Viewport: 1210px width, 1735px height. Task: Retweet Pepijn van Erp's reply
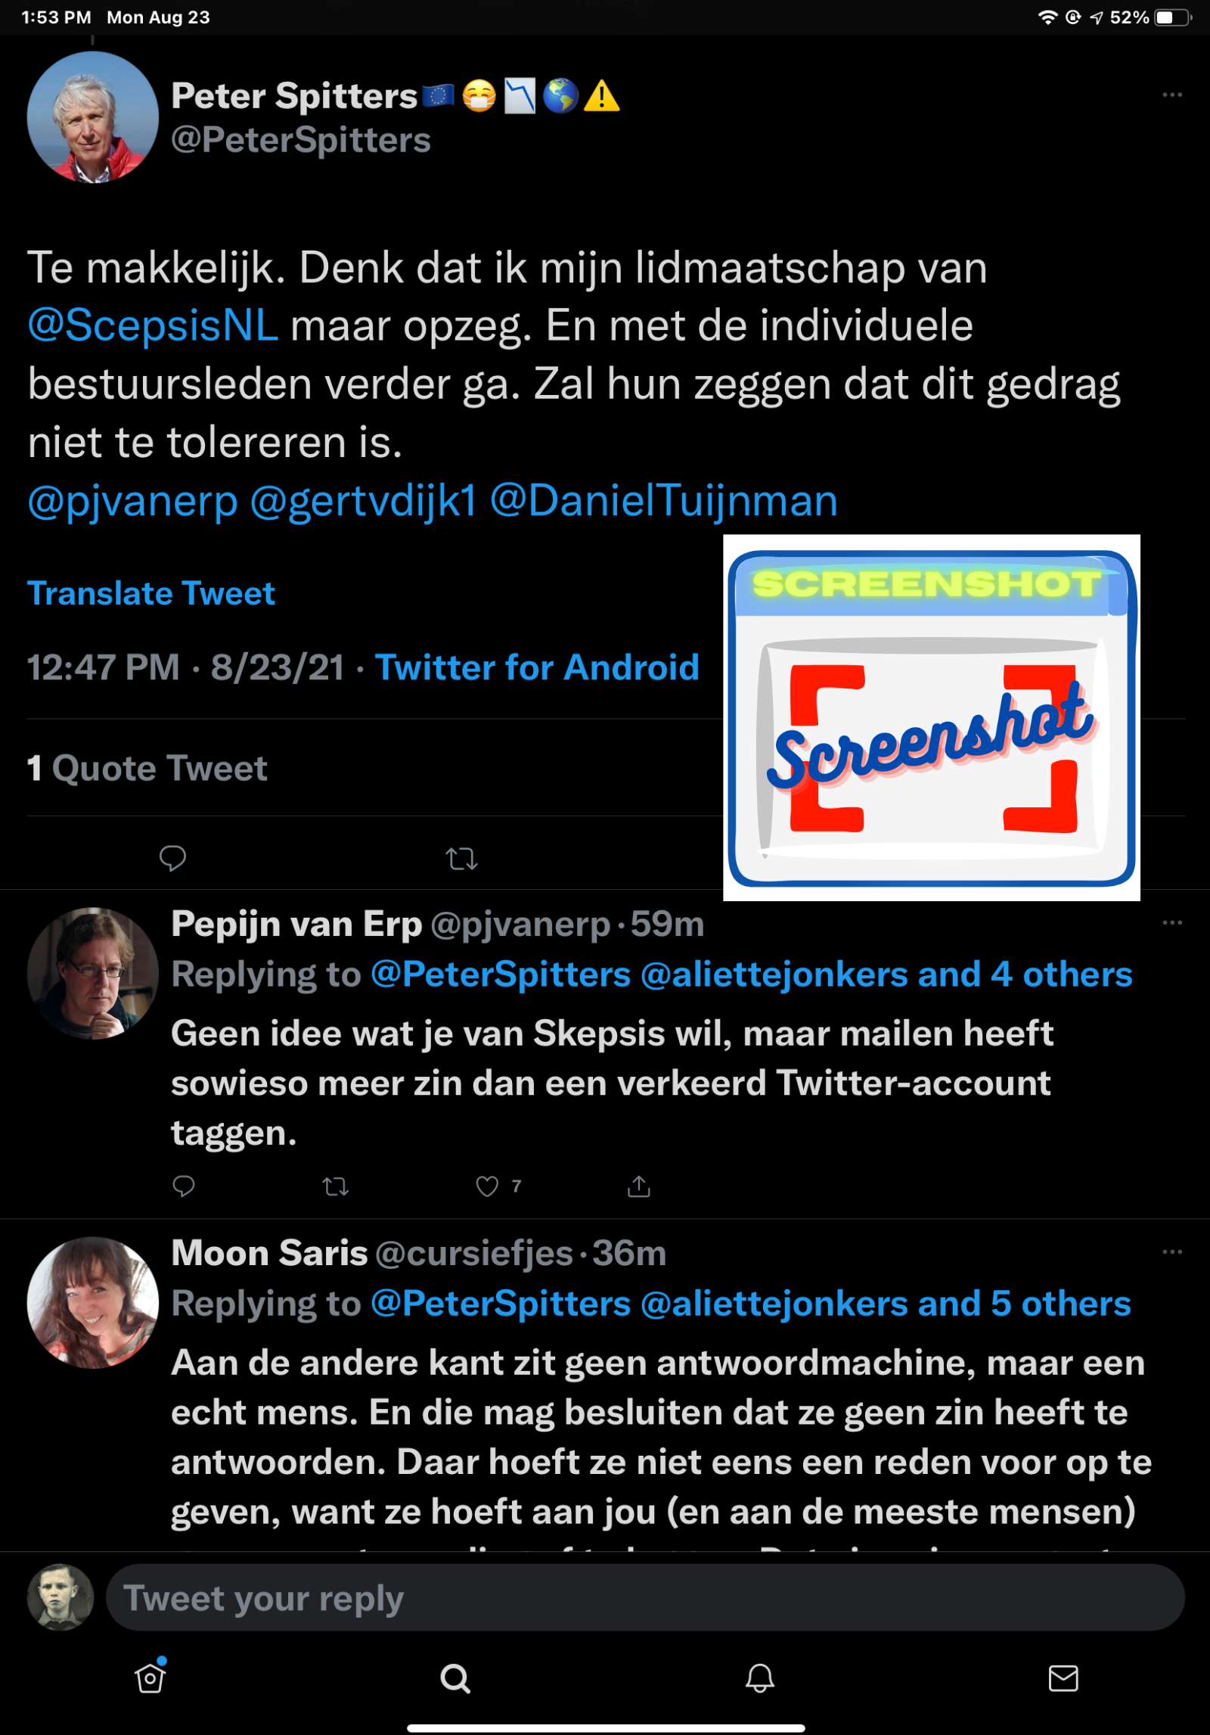(335, 1186)
